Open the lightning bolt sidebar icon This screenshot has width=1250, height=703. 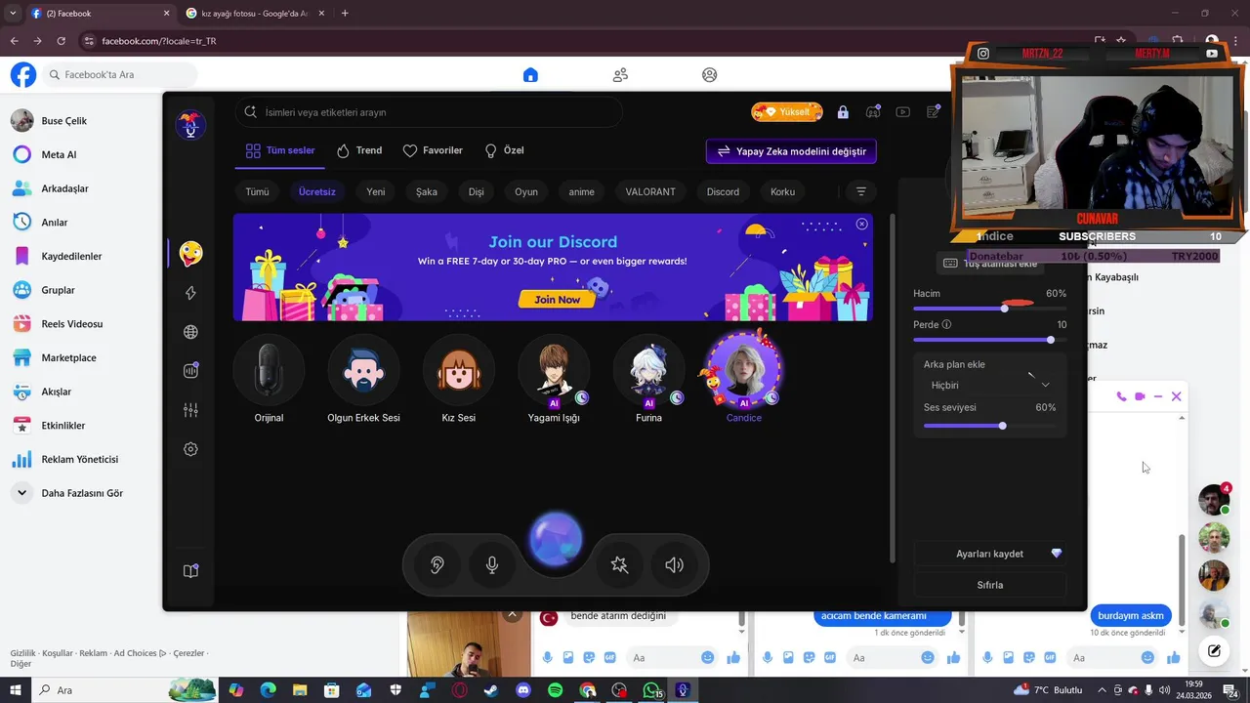[x=190, y=293]
